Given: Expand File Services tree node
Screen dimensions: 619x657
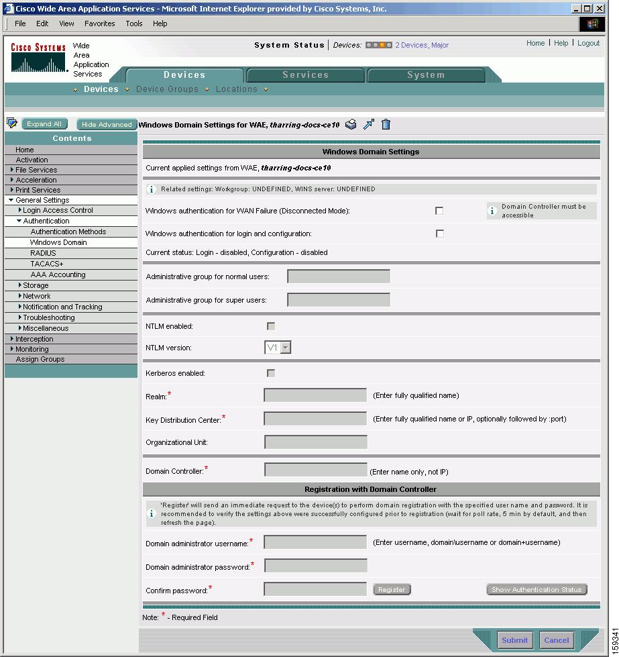Looking at the screenshot, I should 11,169.
